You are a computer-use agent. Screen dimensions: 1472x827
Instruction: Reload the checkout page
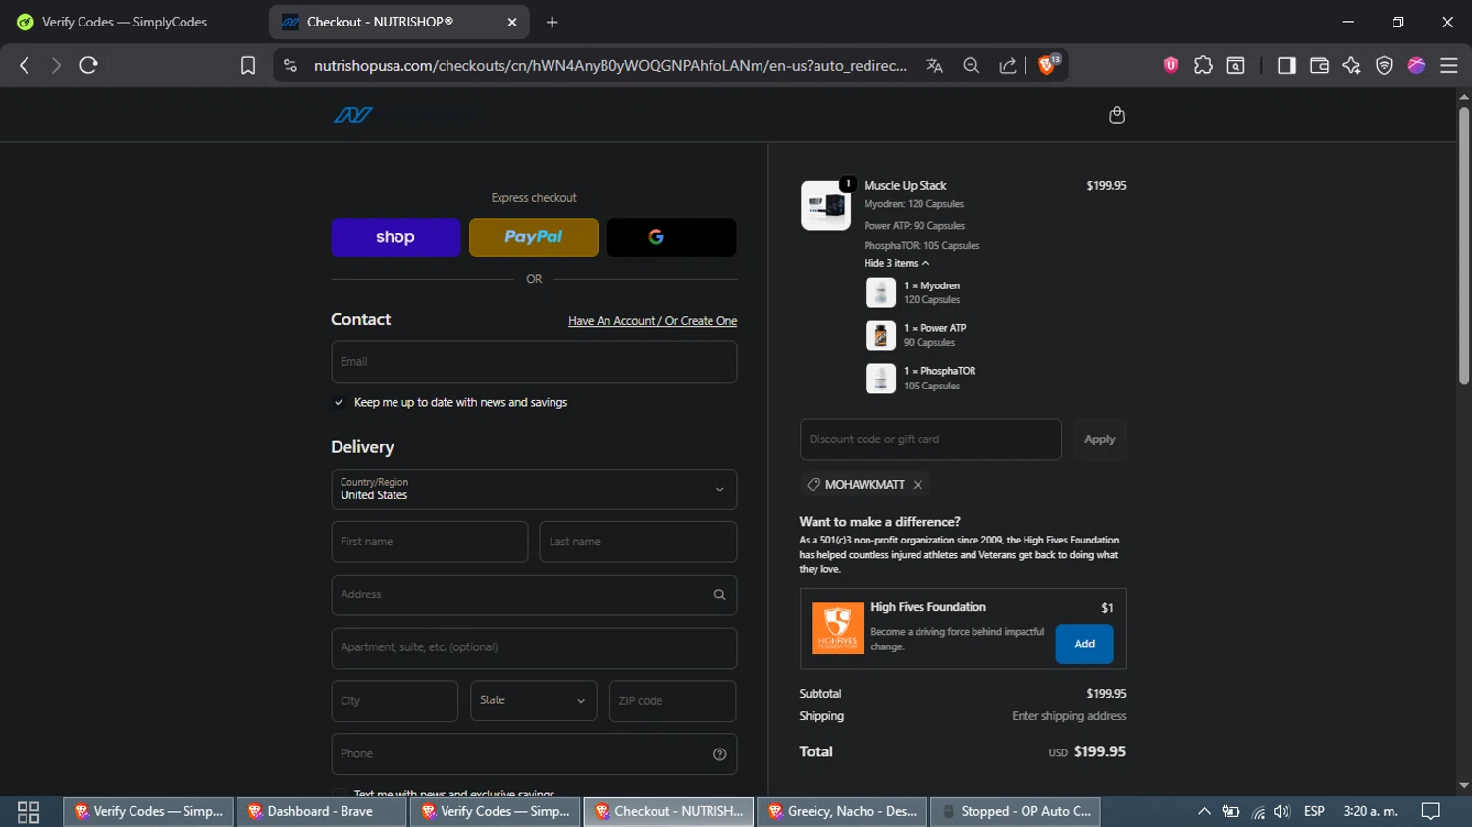88,65
